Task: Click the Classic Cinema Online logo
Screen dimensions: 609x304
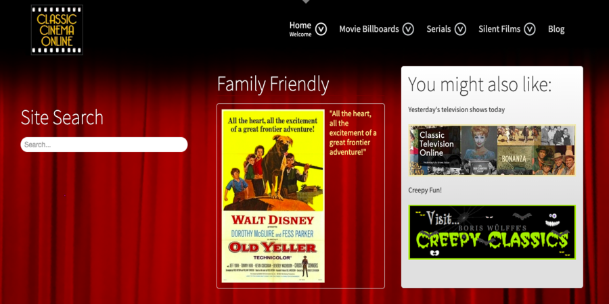Action: pos(57,30)
